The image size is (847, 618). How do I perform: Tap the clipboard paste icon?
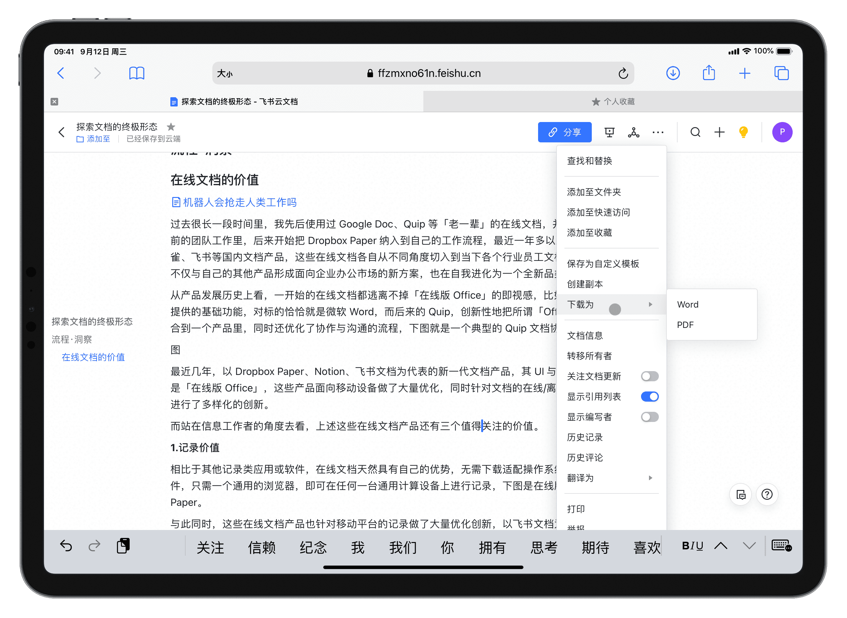[123, 546]
